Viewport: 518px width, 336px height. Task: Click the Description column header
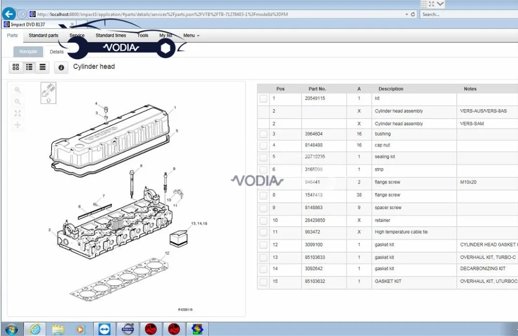point(391,89)
